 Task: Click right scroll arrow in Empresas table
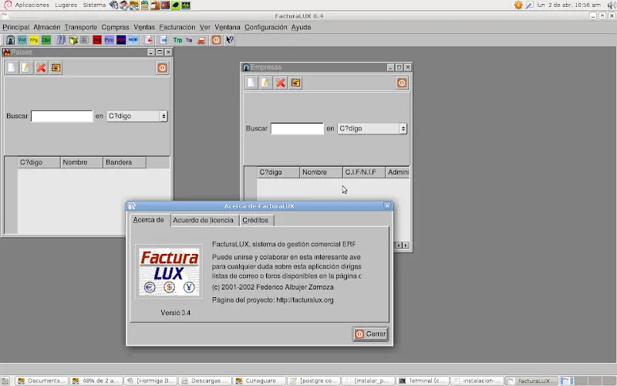(x=406, y=245)
